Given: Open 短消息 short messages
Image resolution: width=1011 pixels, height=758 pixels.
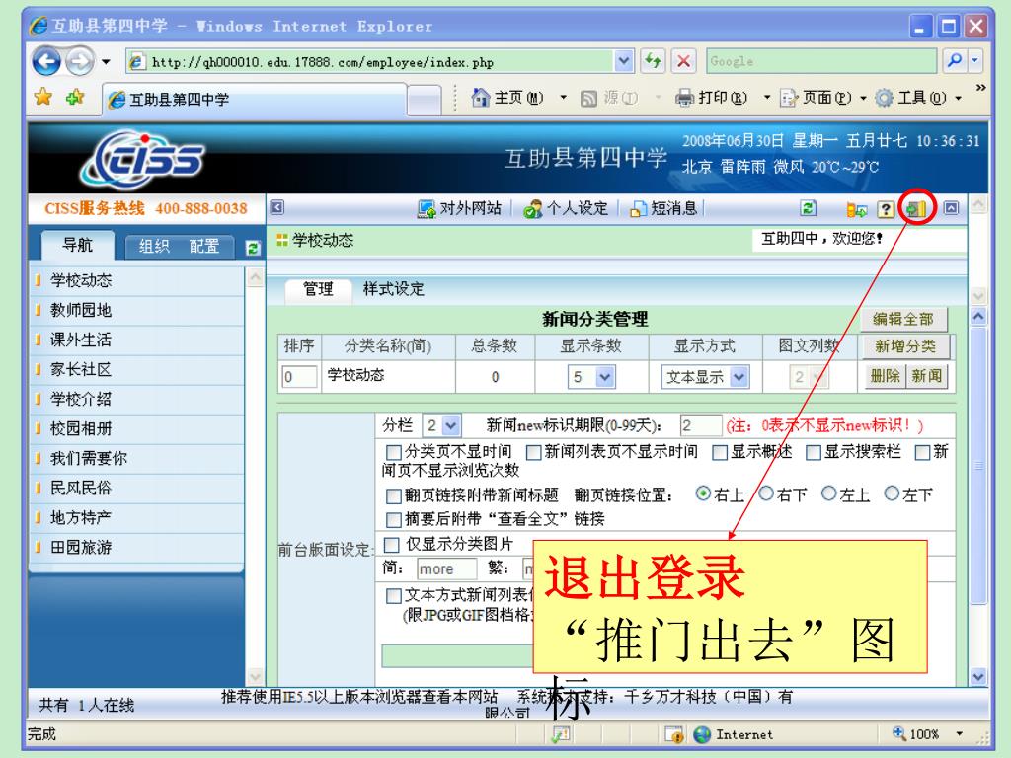Looking at the screenshot, I should click(x=663, y=208).
